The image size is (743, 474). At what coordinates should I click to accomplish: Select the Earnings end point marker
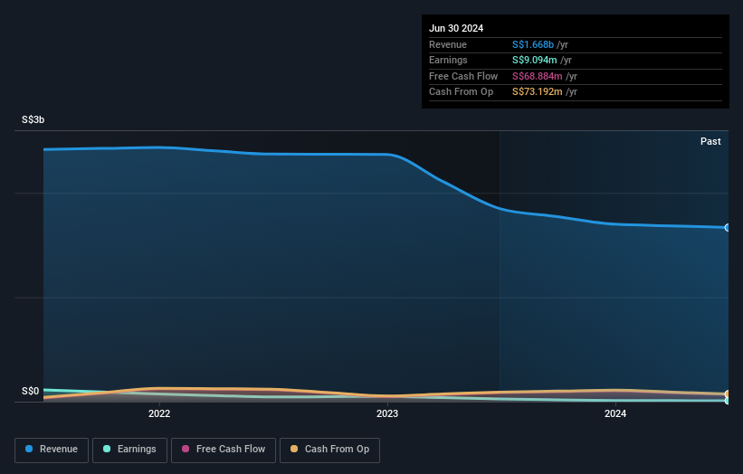728,401
